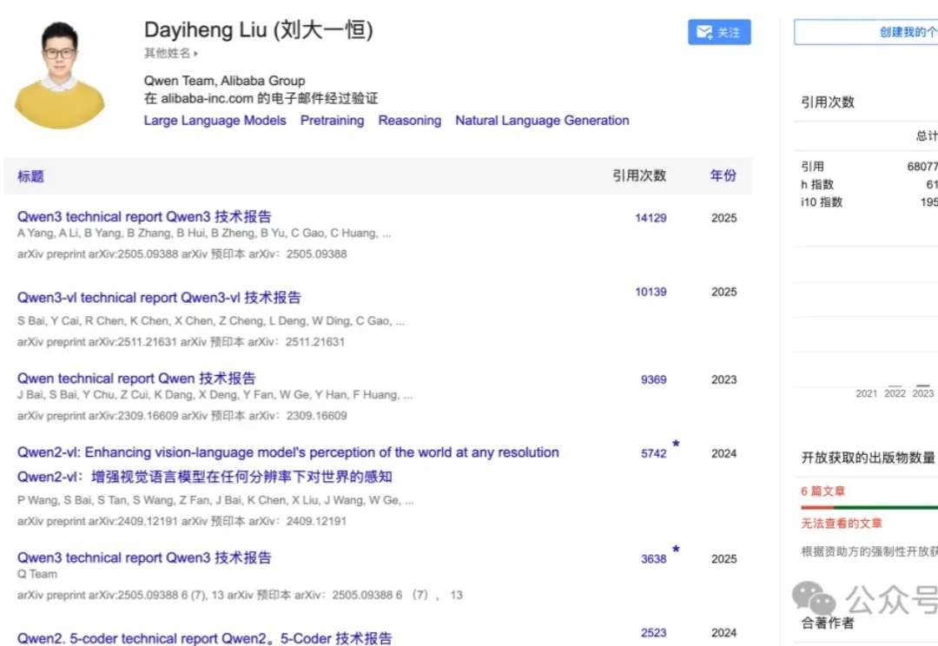
Task: Click the i10 指数 label
Action: point(822,202)
